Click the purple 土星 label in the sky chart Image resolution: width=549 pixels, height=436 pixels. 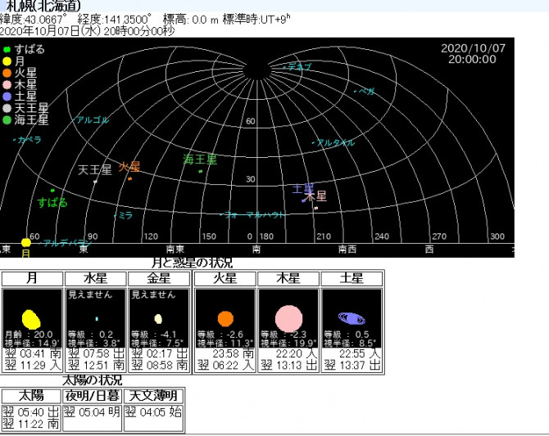[x=303, y=189]
